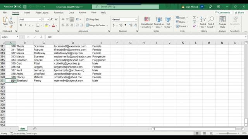Click Insert cells button
The width and height of the screenshot is (248, 139).
click(181, 18)
